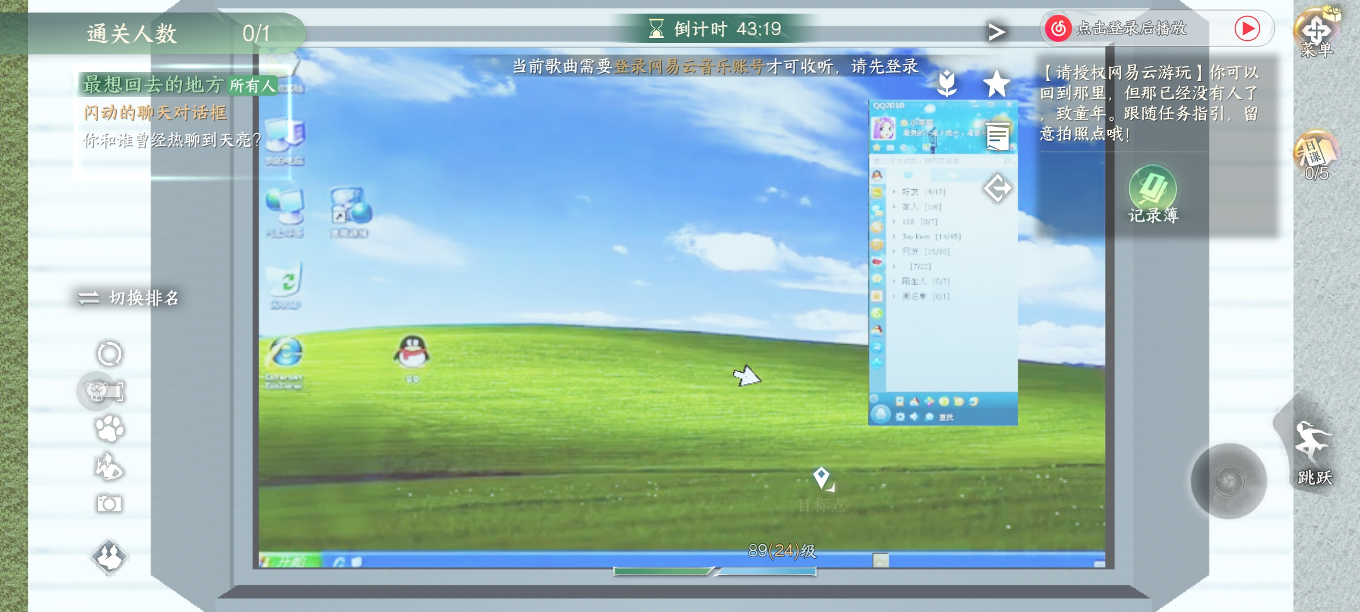The image size is (1360, 612).
Task: Click the 所有人 tag on the quest
Action: click(x=252, y=86)
